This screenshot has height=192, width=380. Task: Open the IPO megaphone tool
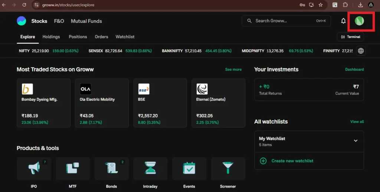pyautogui.click(x=34, y=168)
